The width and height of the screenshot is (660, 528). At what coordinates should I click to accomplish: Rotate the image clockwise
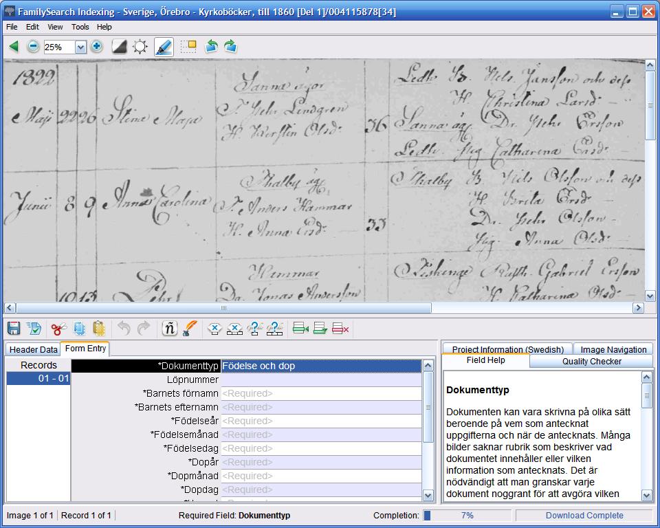(x=230, y=47)
